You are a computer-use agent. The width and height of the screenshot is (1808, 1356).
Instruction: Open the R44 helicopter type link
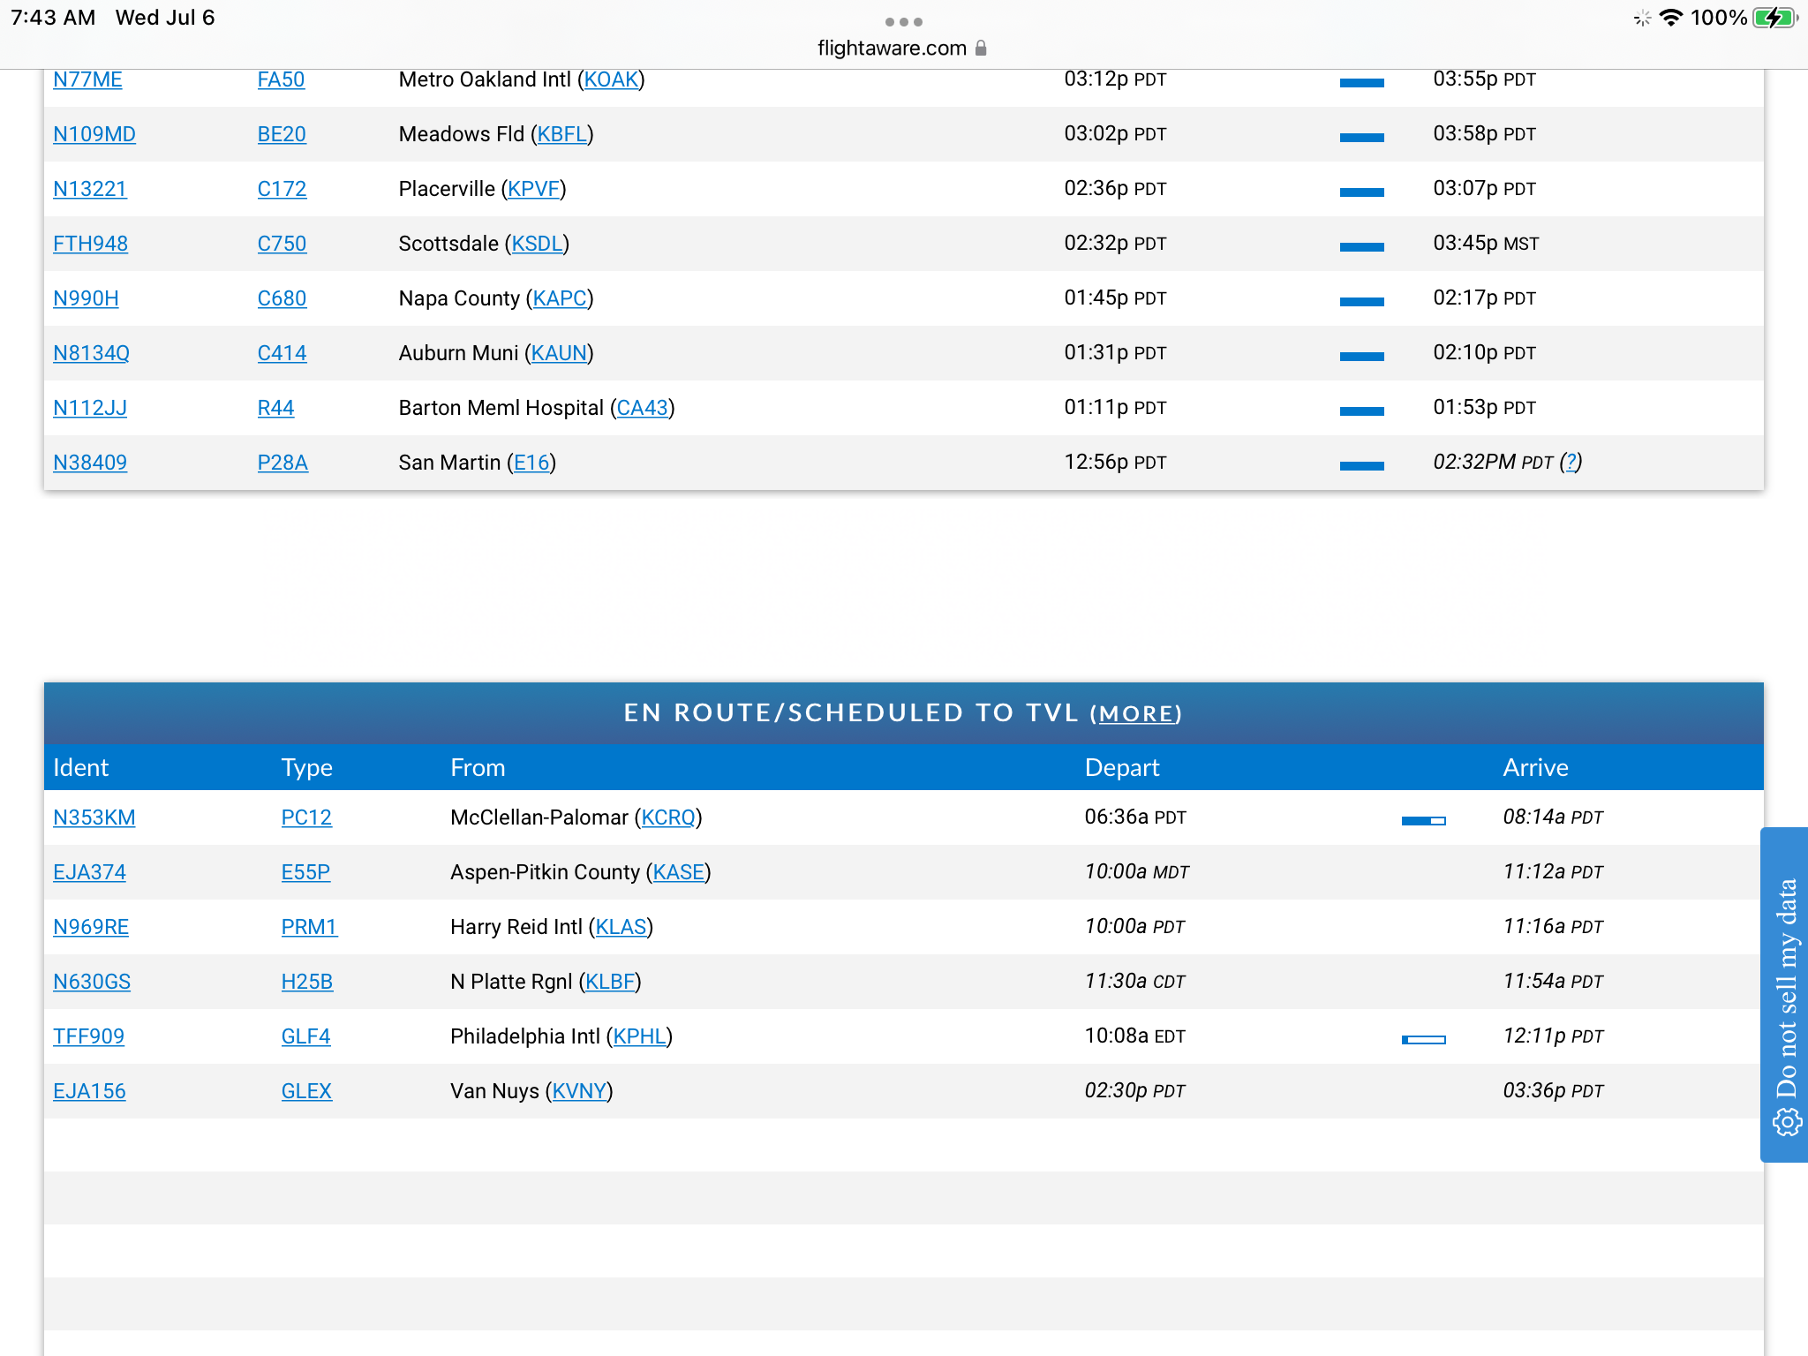pos(275,408)
